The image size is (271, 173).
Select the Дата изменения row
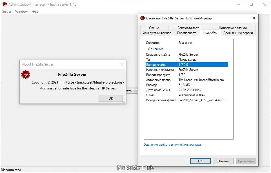click(187, 90)
